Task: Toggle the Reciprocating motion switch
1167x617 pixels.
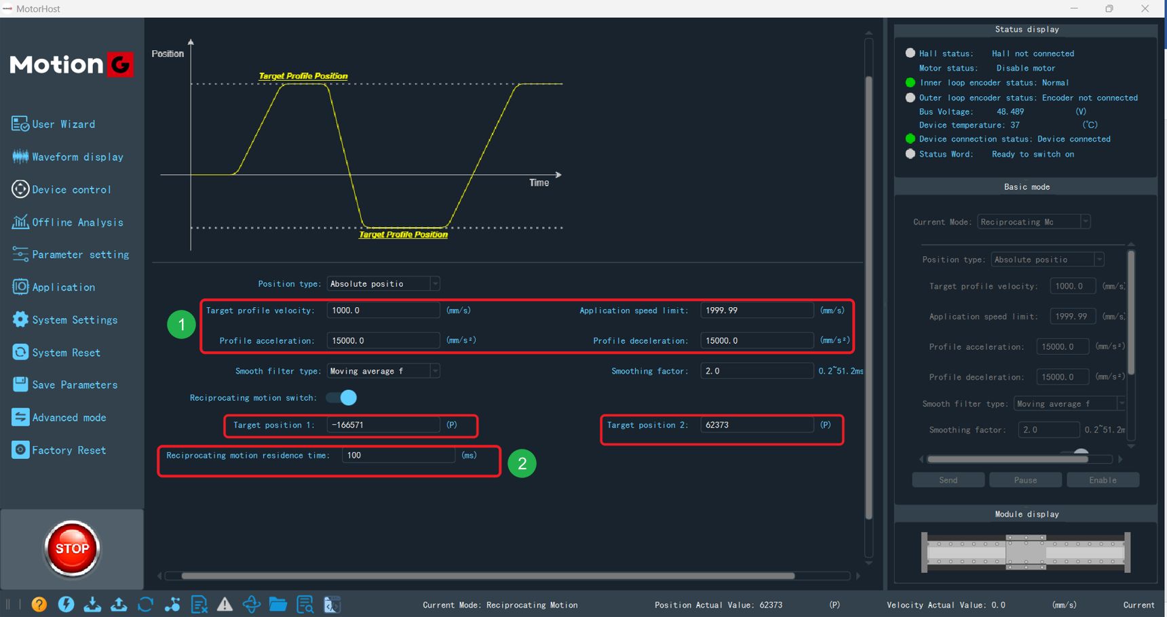Action: pos(341,398)
